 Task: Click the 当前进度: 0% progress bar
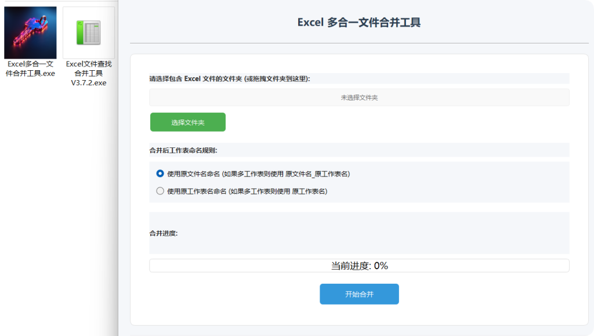359,266
